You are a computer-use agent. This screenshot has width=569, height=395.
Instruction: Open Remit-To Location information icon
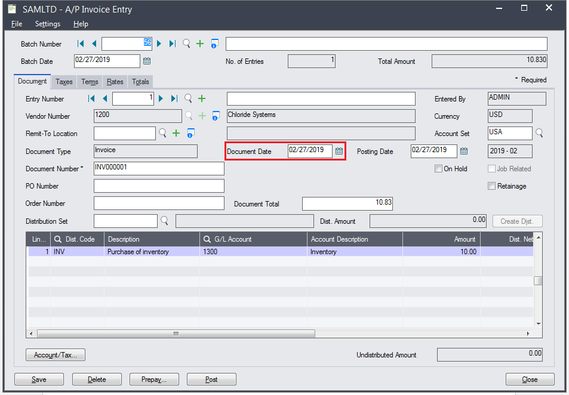190,133
